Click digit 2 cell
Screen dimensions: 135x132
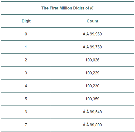26,60
